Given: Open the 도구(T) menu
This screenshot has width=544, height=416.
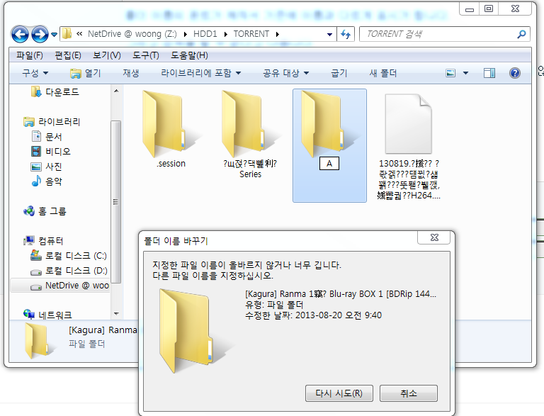Looking at the screenshot, I should (x=146, y=55).
